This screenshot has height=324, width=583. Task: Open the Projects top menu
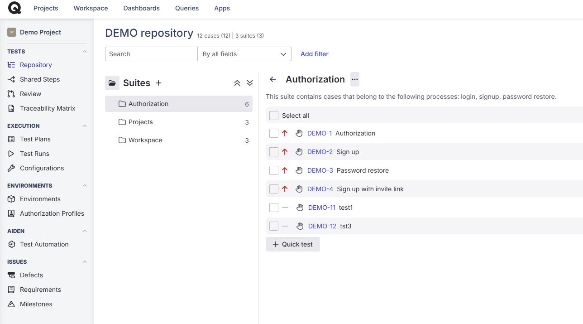46,8
